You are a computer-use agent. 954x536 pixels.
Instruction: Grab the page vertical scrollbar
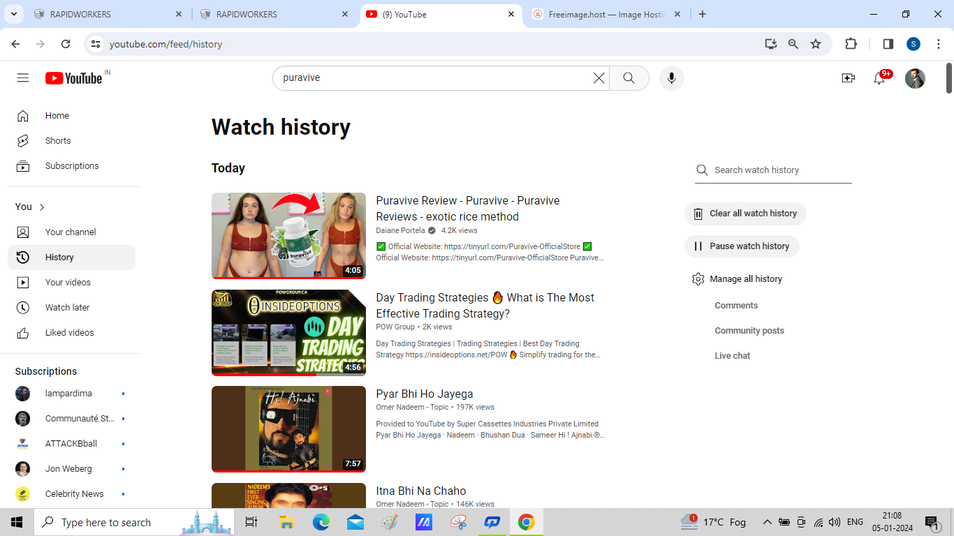[x=949, y=78]
